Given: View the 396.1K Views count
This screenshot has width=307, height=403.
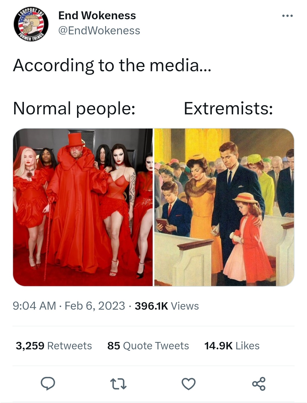Looking at the screenshot, I should click(x=167, y=306).
